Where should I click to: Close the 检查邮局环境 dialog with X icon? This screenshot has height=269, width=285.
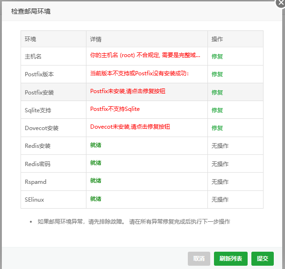point(281,3)
